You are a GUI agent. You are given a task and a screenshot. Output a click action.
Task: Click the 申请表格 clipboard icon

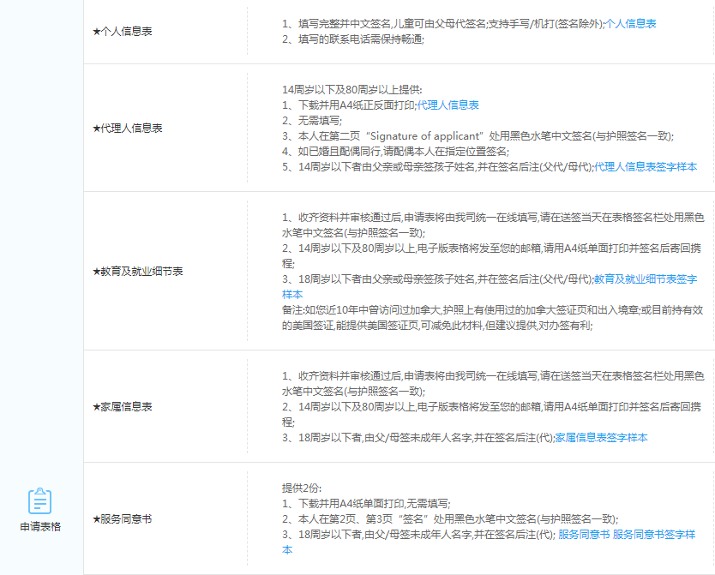40,501
